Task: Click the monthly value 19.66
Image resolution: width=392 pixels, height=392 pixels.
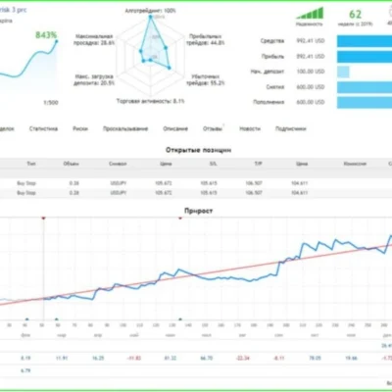Action: (x=351, y=358)
